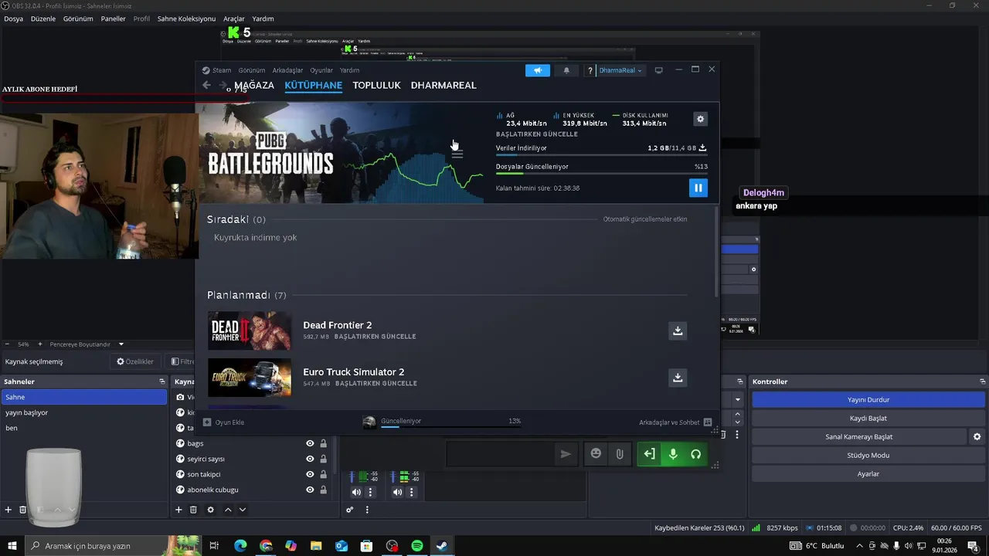Click Steam announcements megaphone icon
The image size is (989, 556).
click(x=538, y=70)
